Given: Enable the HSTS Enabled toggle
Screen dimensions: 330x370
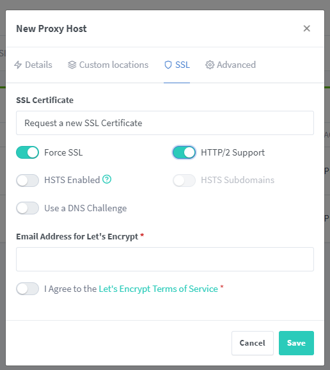Looking at the screenshot, I should coord(27,181).
